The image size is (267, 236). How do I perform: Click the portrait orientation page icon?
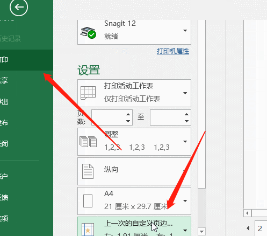click(88, 171)
